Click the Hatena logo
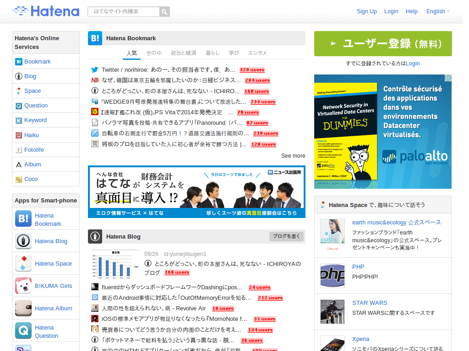Viewport: 469px width, 351px height. coord(46,11)
